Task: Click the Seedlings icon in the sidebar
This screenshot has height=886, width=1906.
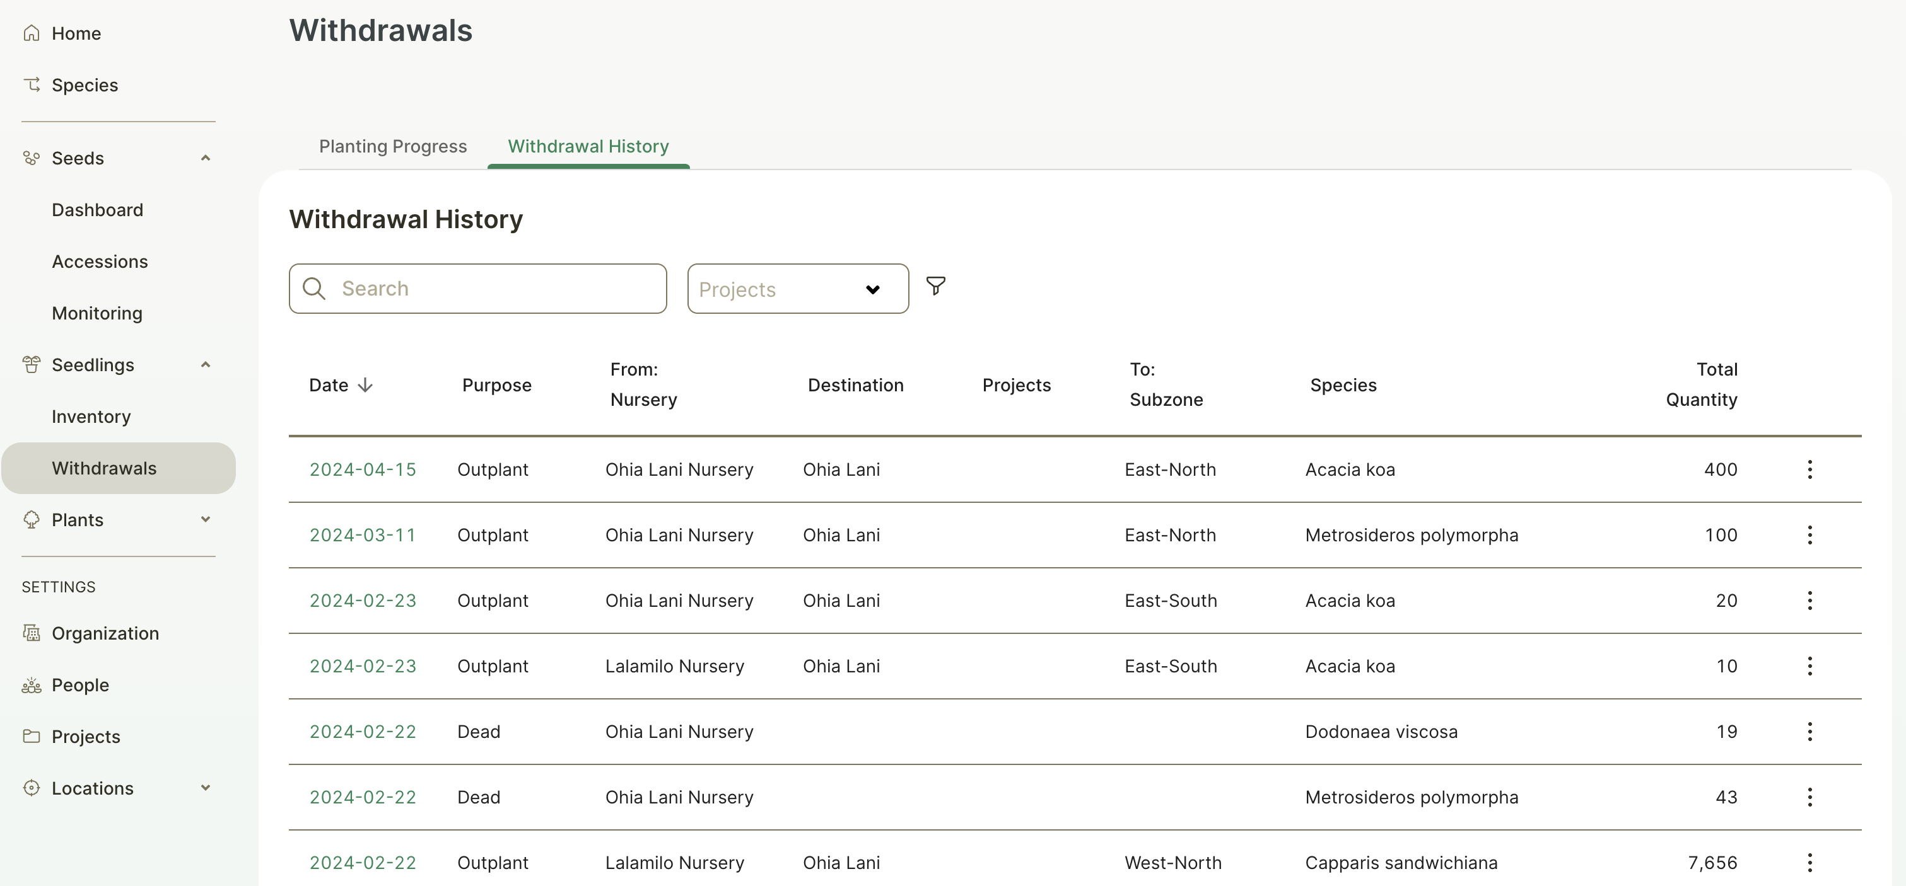Action: 31,364
